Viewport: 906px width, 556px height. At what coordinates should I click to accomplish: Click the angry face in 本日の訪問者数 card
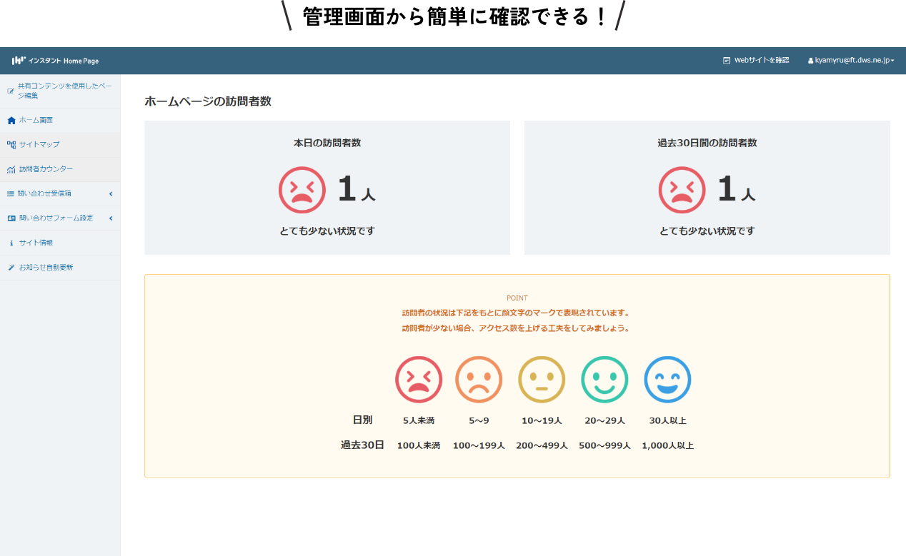click(302, 190)
